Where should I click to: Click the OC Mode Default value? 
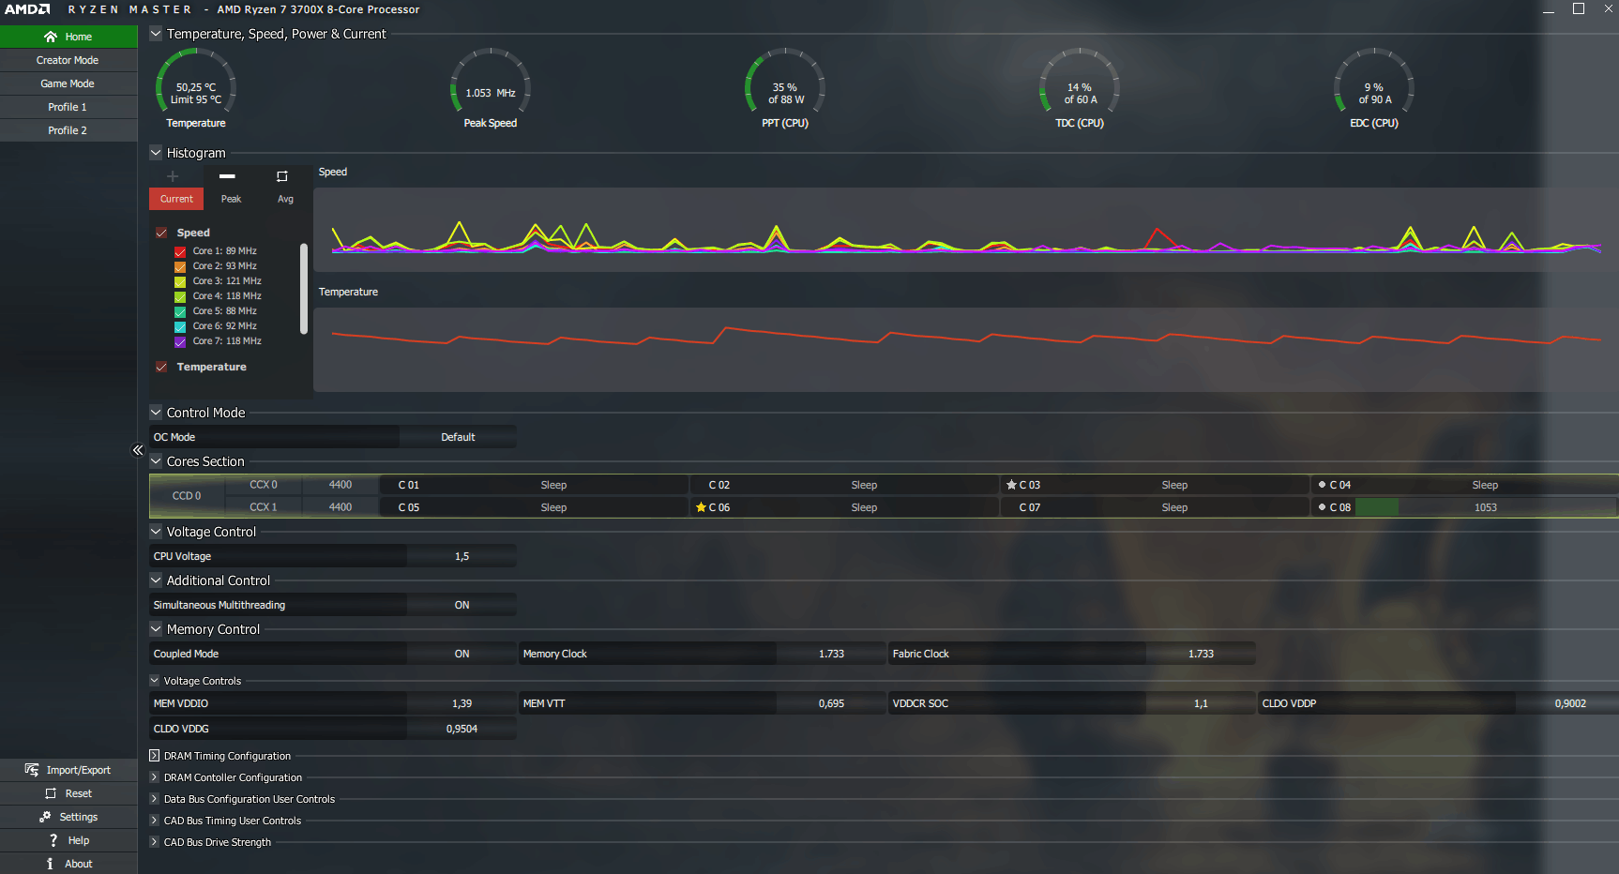[458, 437]
